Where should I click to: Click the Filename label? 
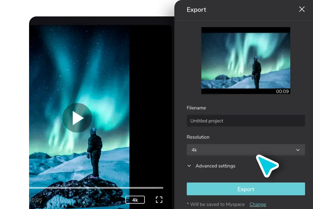tap(196, 108)
